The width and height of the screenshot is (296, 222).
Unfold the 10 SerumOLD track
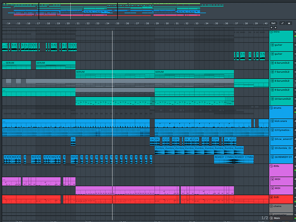pos(273,99)
